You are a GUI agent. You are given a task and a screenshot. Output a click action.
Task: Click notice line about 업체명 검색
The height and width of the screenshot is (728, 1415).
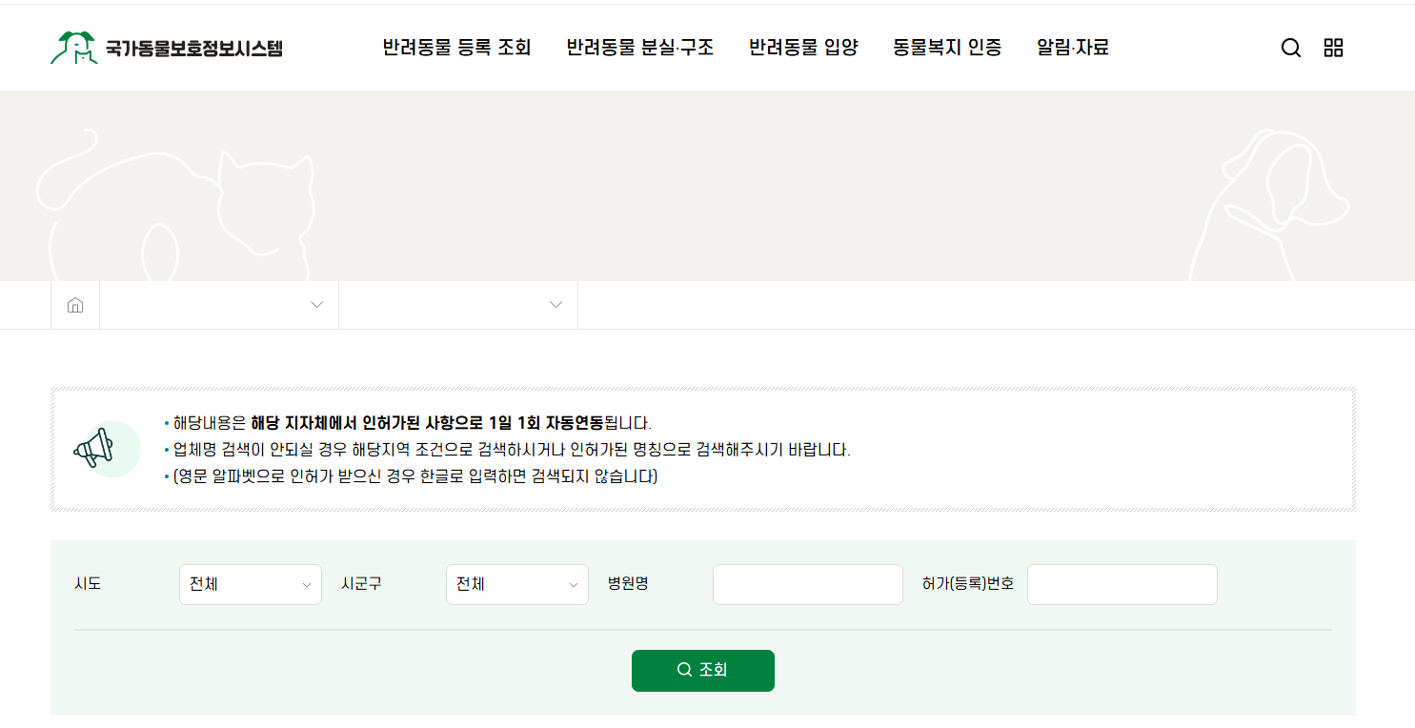pos(512,450)
